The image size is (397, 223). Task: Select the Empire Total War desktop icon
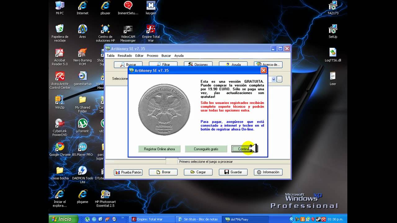[151, 33]
